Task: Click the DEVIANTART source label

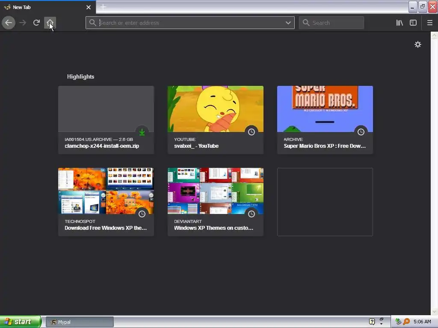Action: point(188,221)
